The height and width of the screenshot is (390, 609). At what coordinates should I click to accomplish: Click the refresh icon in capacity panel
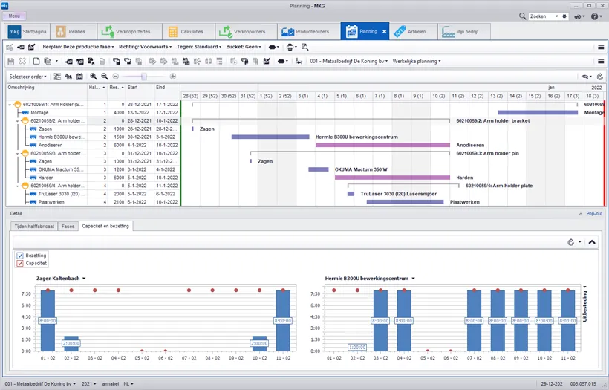point(570,242)
